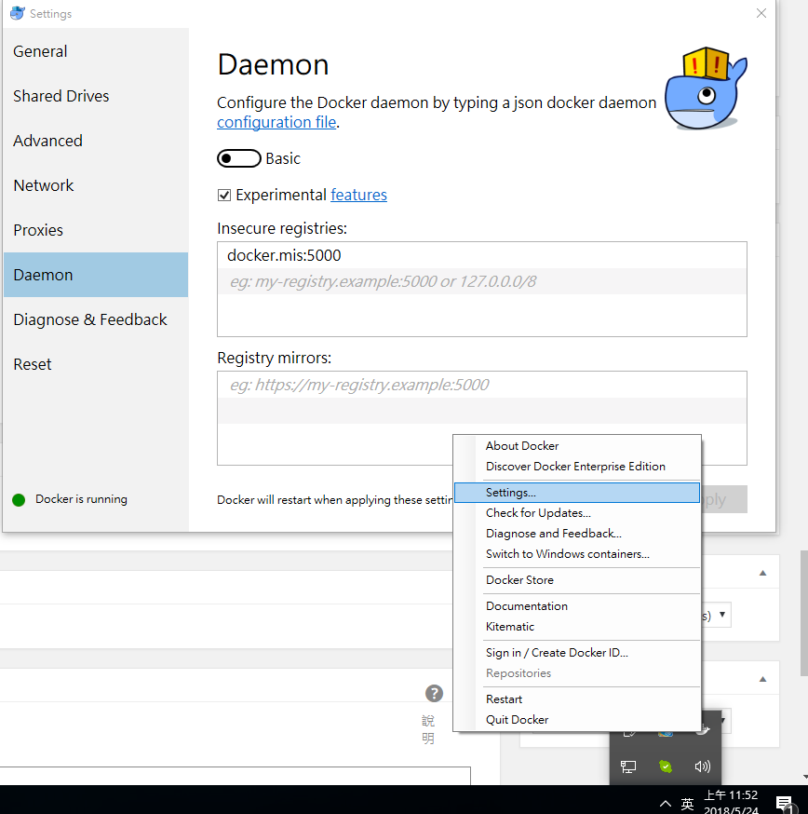The height and width of the screenshot is (814, 808).
Task: Click the green checkmark tray icon
Action: click(666, 767)
